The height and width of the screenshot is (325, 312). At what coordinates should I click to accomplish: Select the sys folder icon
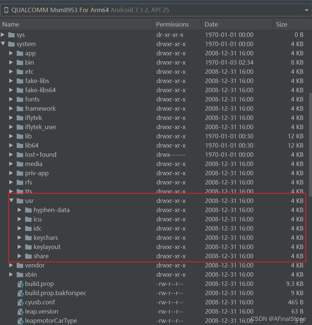click(11, 35)
